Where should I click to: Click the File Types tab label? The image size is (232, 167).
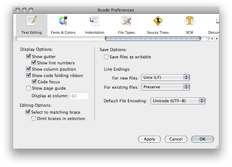[126, 33]
